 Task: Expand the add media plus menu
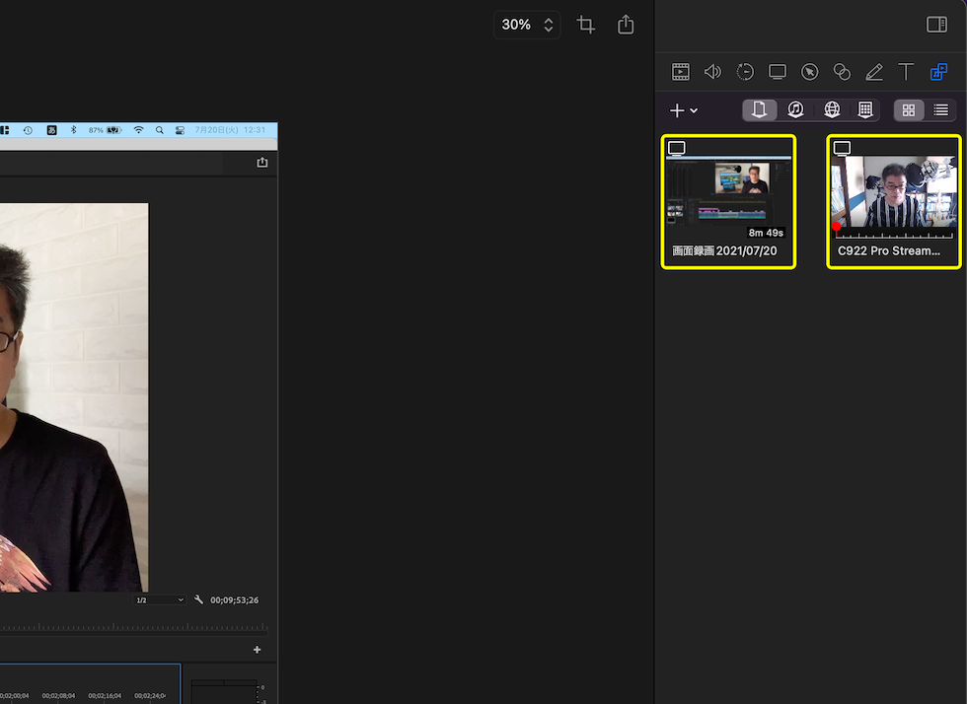[x=684, y=110]
